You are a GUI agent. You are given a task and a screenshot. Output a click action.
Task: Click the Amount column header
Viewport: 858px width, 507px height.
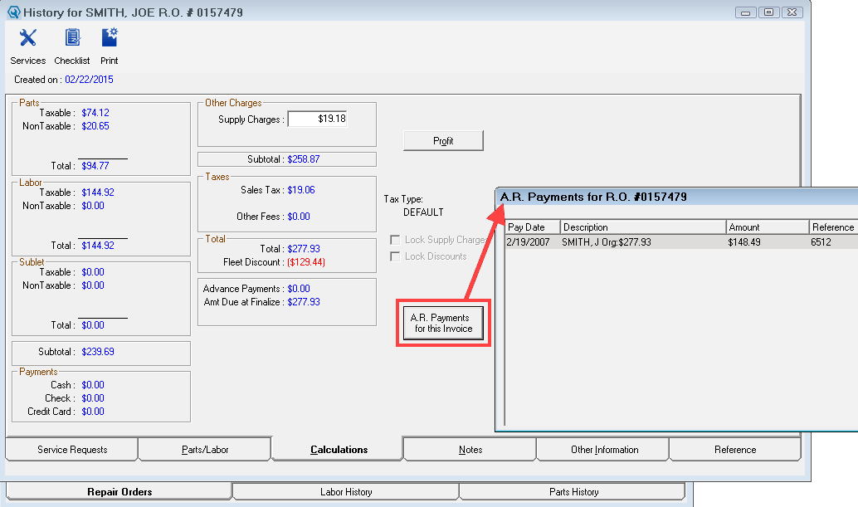tap(767, 227)
